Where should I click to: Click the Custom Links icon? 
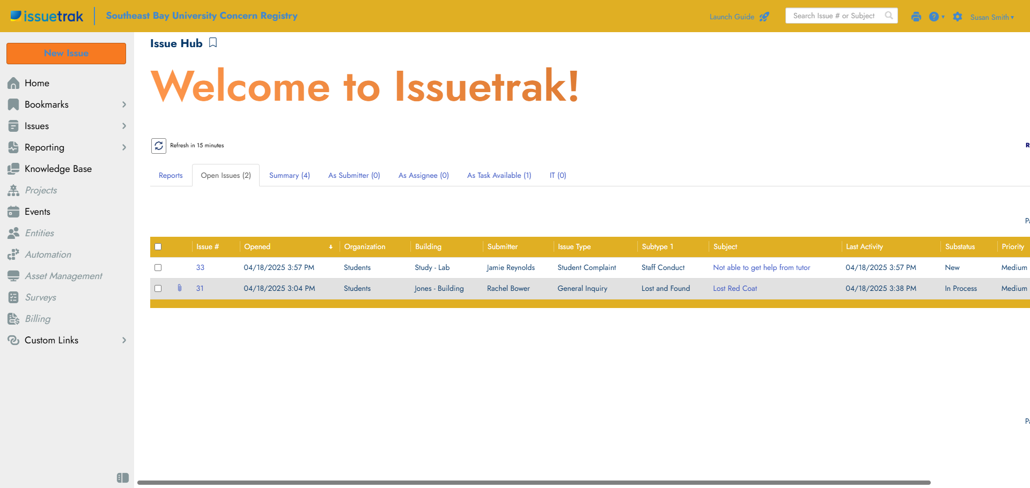(x=13, y=340)
